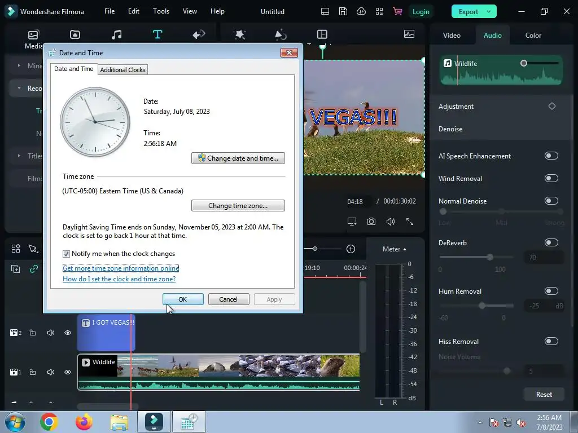Select the timeline pointer selection tool
Screen dimensions: 578x433
tap(33, 249)
